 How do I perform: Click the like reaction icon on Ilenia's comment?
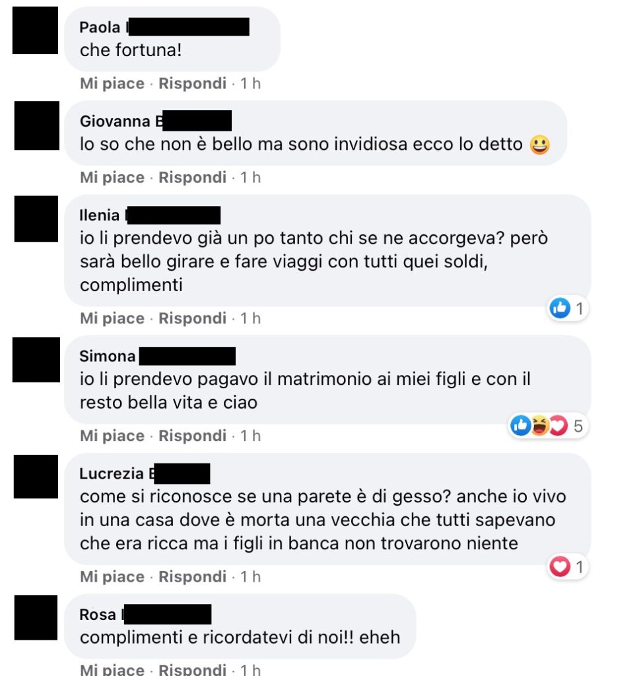click(560, 308)
